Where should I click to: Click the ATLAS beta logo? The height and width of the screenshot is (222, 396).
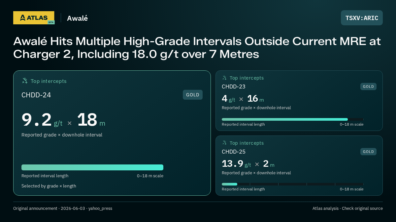34,18
